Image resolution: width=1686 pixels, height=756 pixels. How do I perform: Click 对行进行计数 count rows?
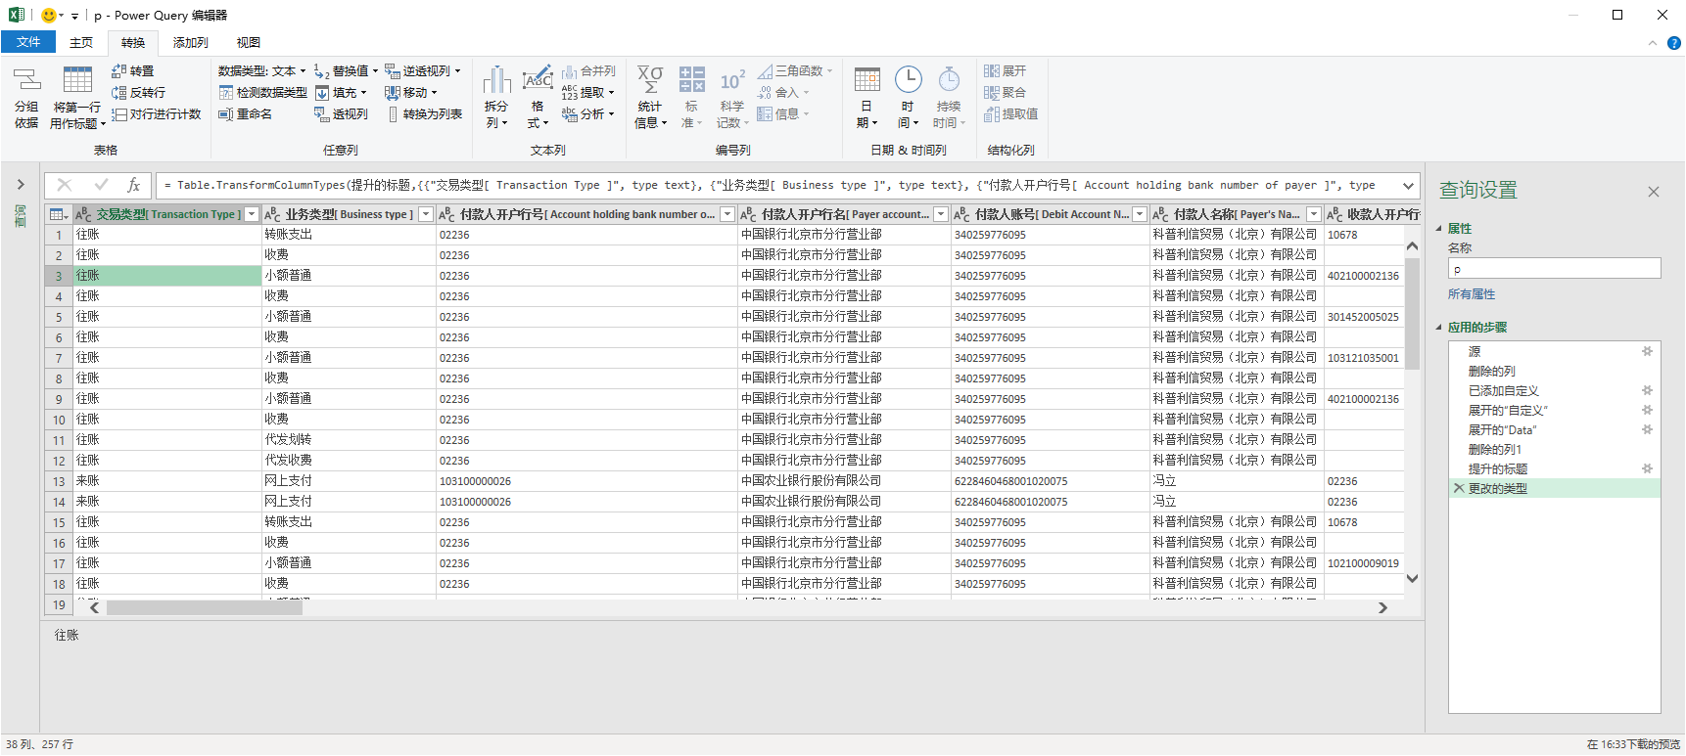157,114
